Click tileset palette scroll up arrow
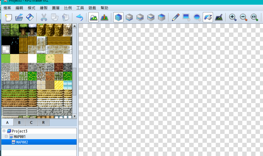The image size is (263, 156). [x=75, y=26]
